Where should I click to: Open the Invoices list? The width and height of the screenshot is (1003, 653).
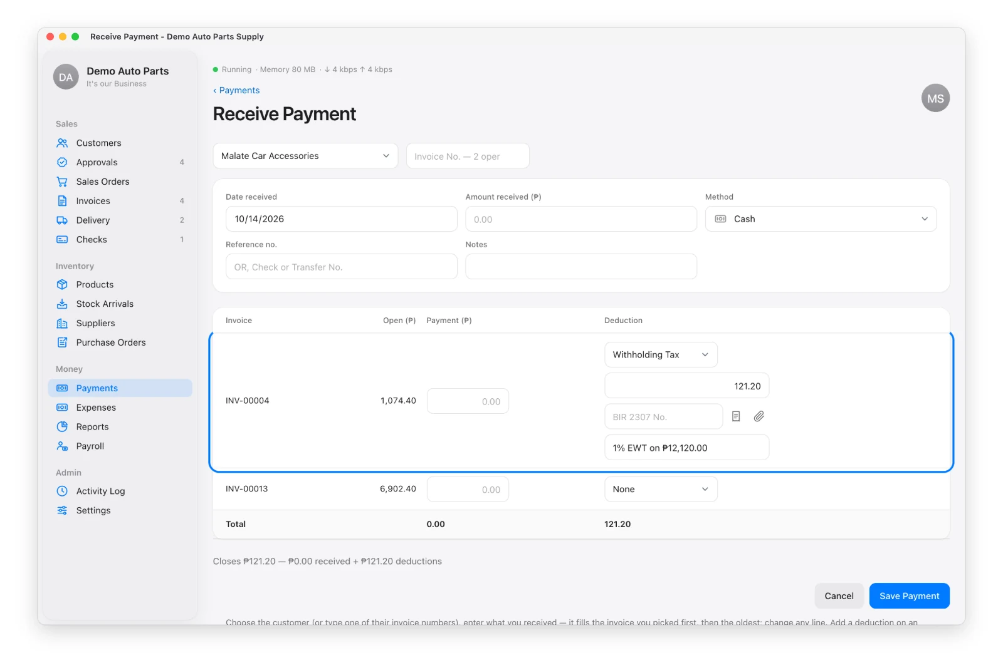point(120,201)
